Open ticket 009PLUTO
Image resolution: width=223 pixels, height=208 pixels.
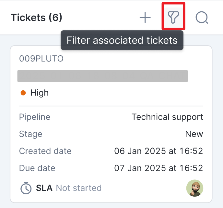coord(41,59)
